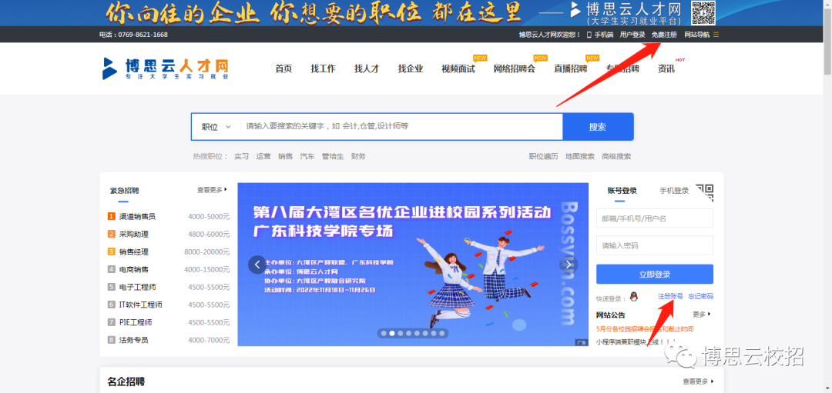Click hot search keyword 汽车
832x393 pixels.
307,156
